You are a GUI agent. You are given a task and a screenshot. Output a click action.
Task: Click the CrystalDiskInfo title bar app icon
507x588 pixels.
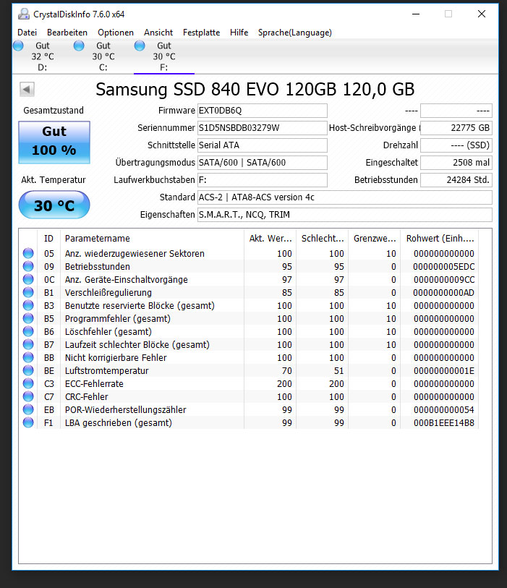[24, 14]
